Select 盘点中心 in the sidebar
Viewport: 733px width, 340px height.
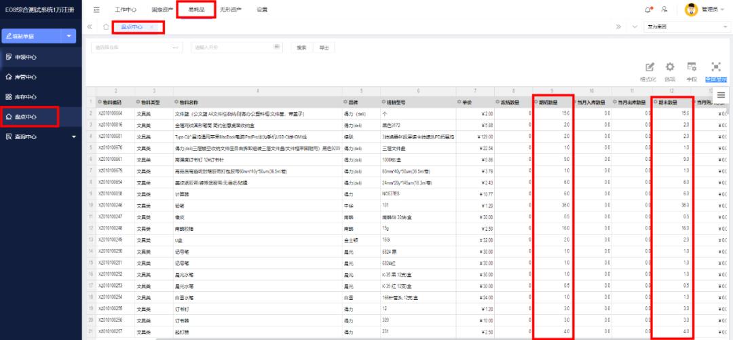click(x=41, y=117)
